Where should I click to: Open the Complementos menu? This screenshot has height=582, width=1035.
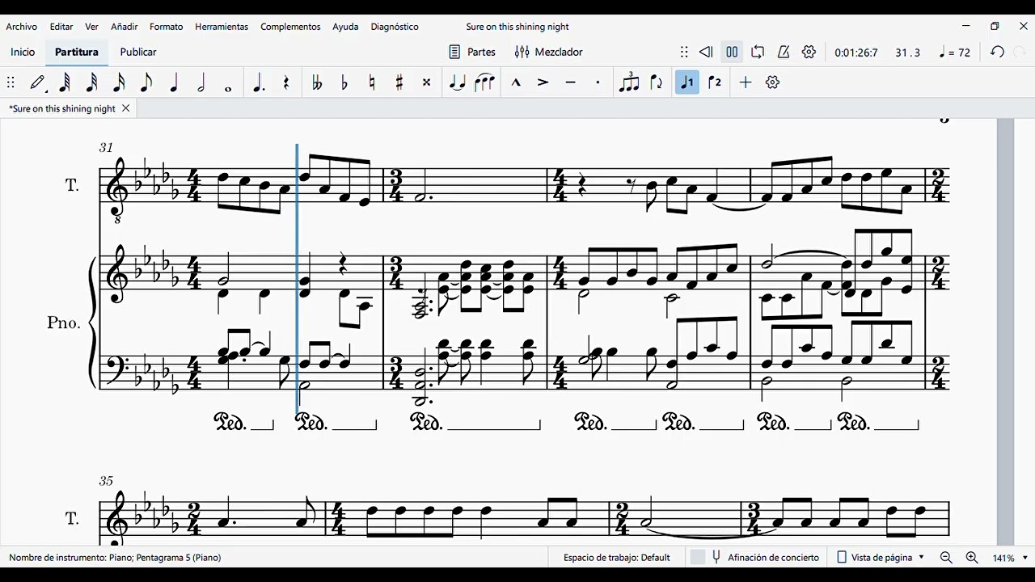(x=290, y=27)
